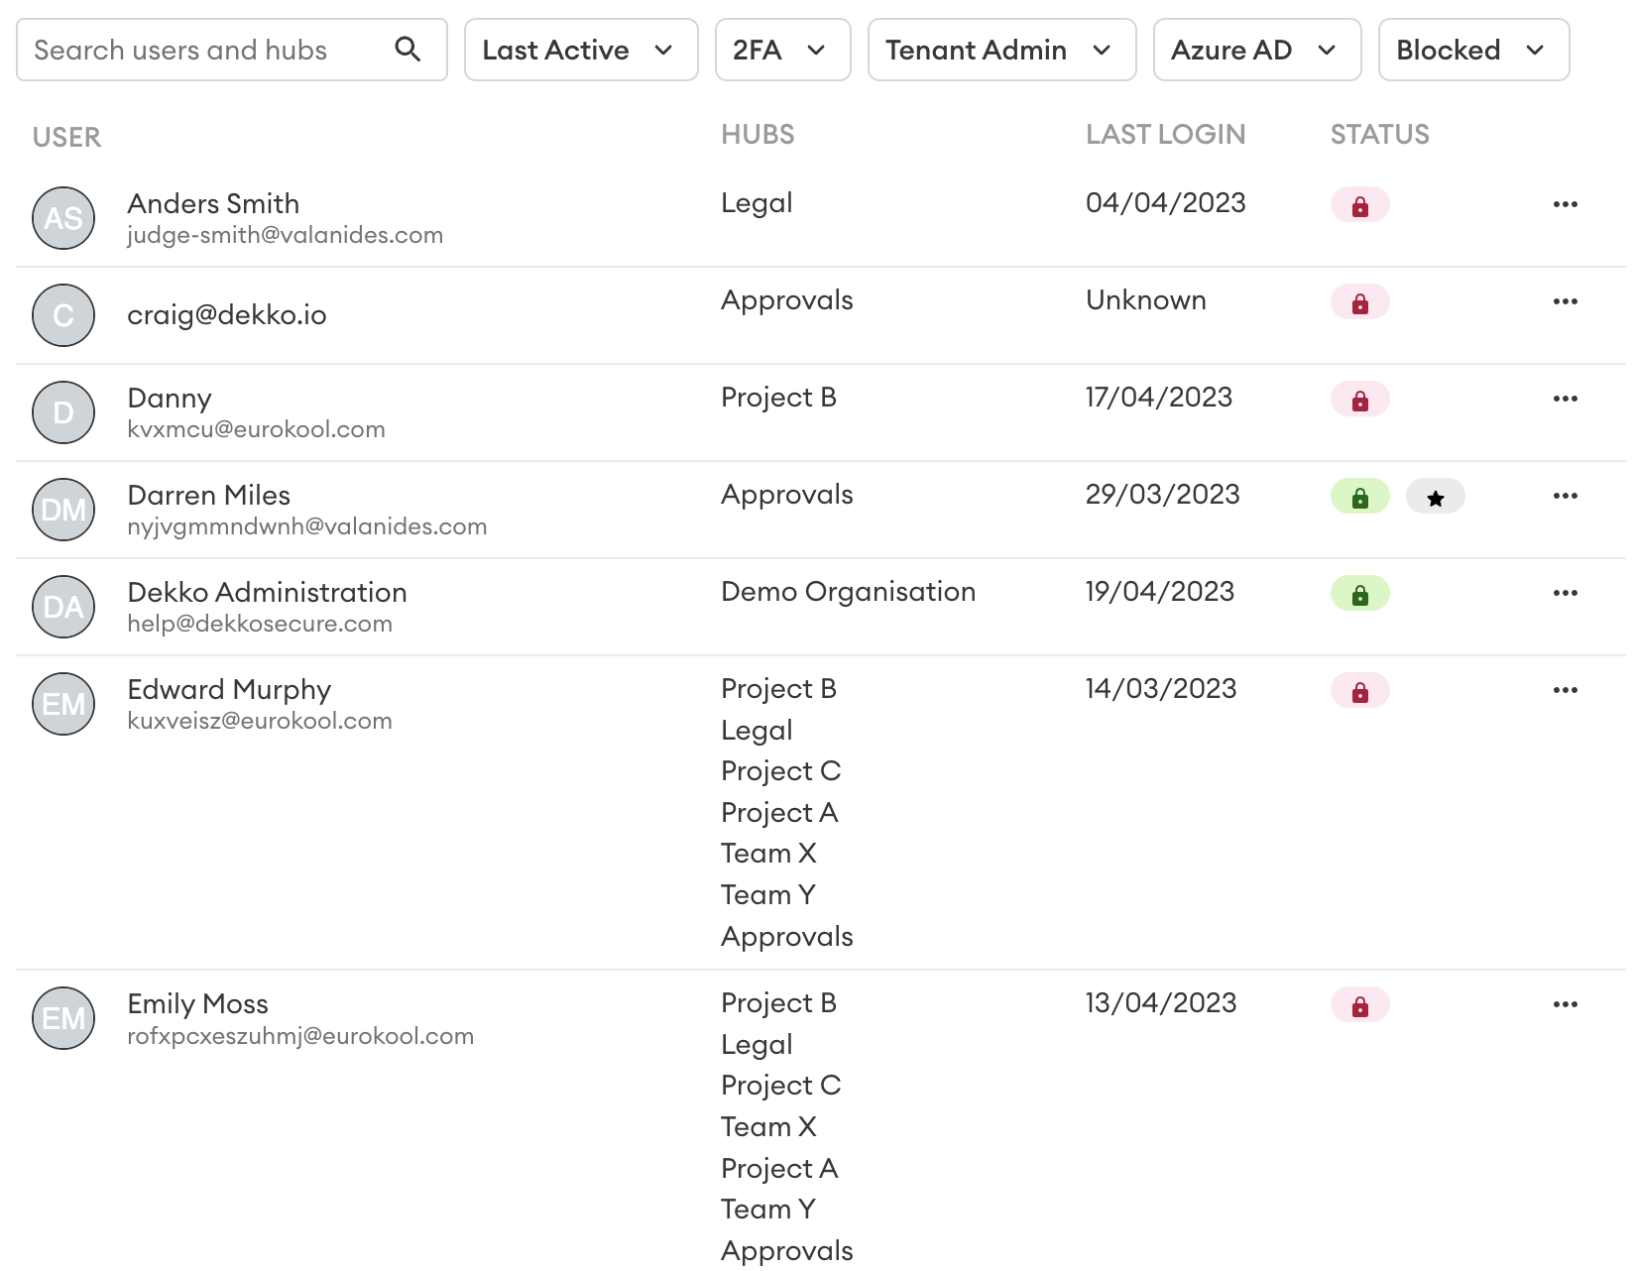Click Dekko Administration's green lock status icon

(1359, 593)
